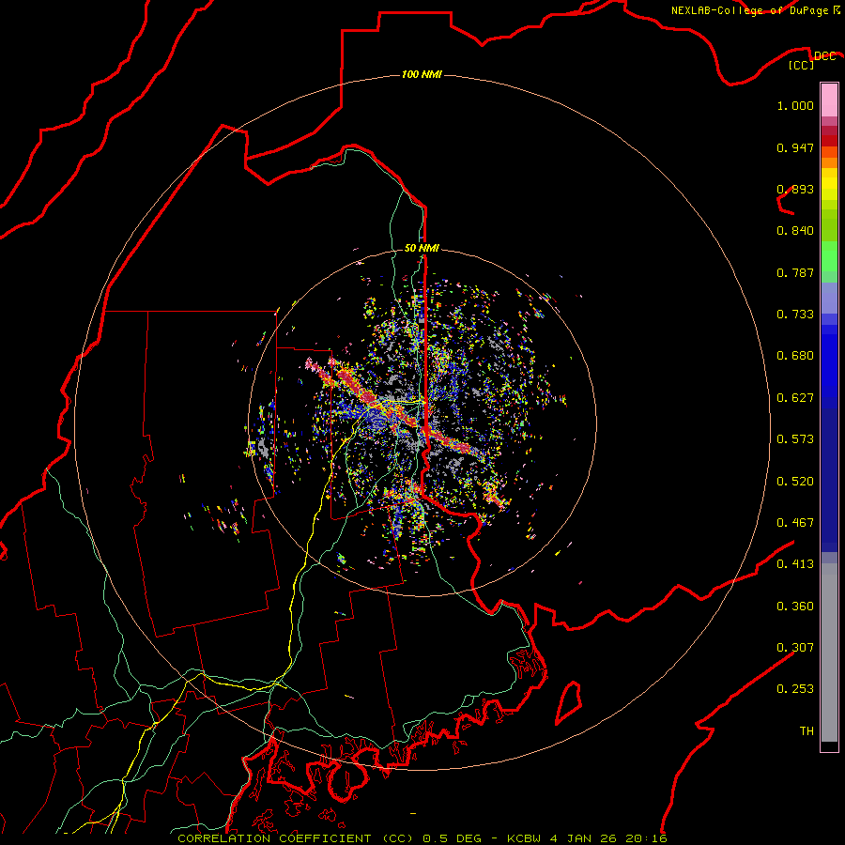Click the 0.627 color scale value
Image resolution: width=845 pixels, height=845 pixels.
pyautogui.click(x=795, y=398)
